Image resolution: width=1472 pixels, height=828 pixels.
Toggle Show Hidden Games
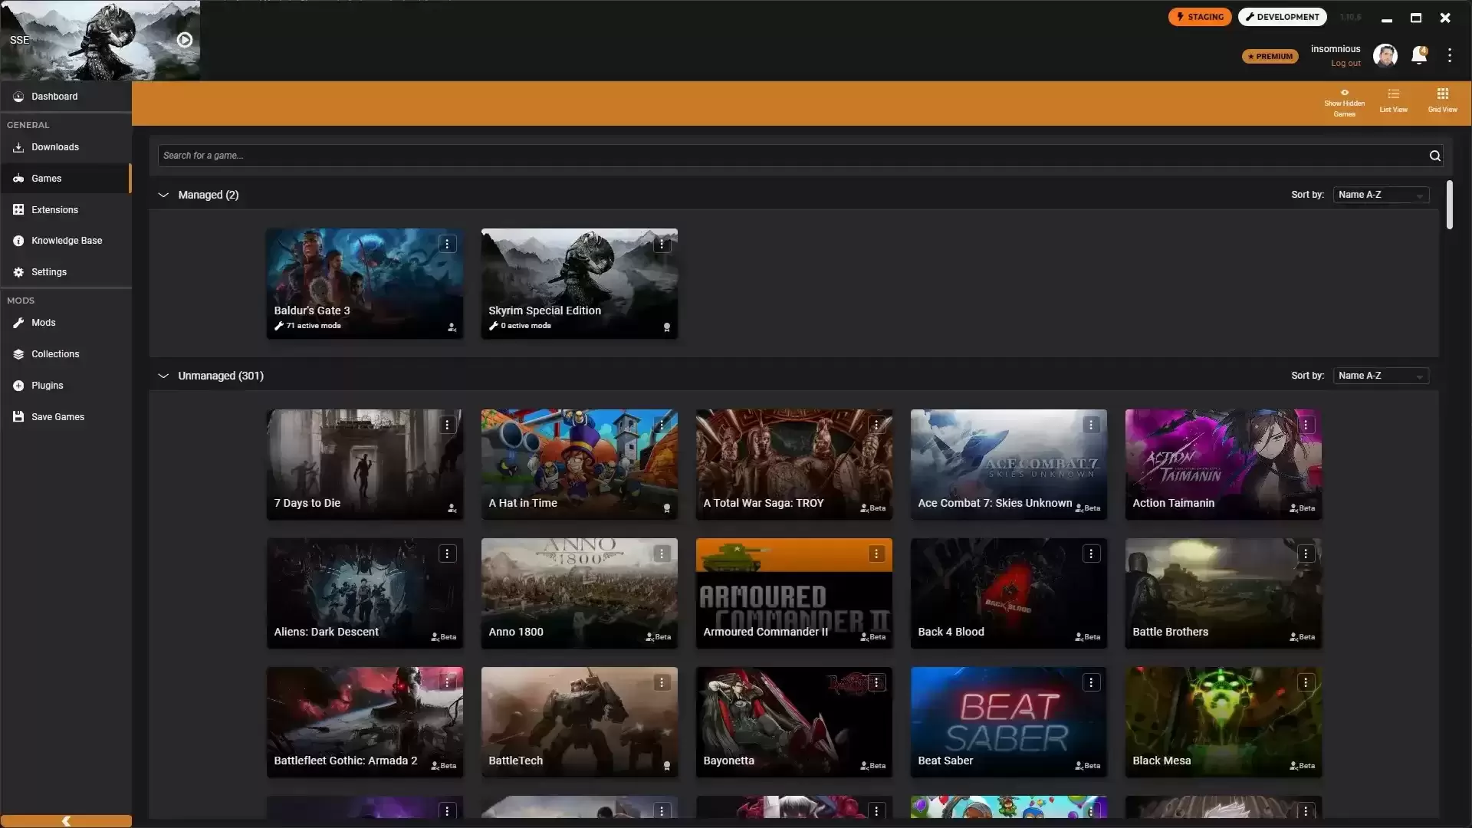pos(1344,103)
